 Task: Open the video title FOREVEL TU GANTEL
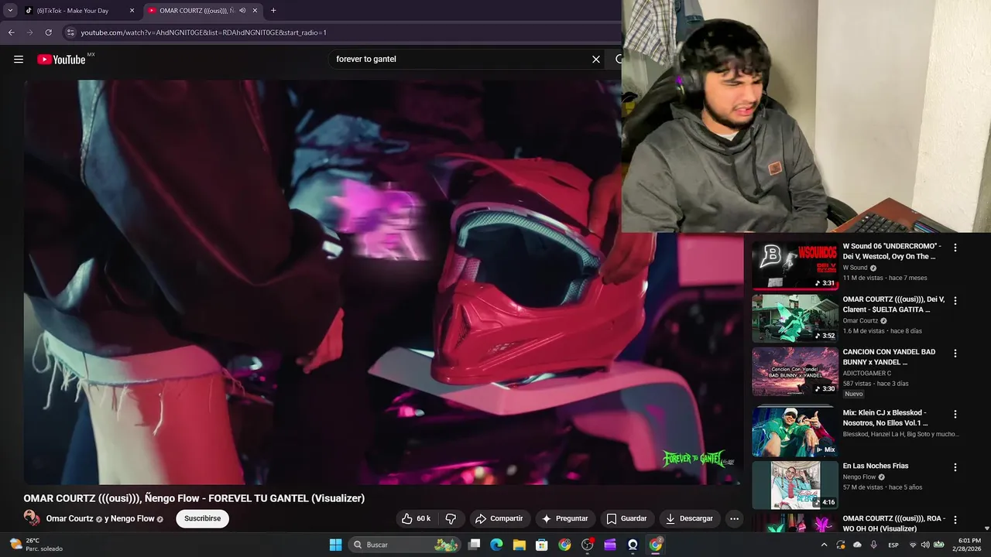(x=194, y=498)
